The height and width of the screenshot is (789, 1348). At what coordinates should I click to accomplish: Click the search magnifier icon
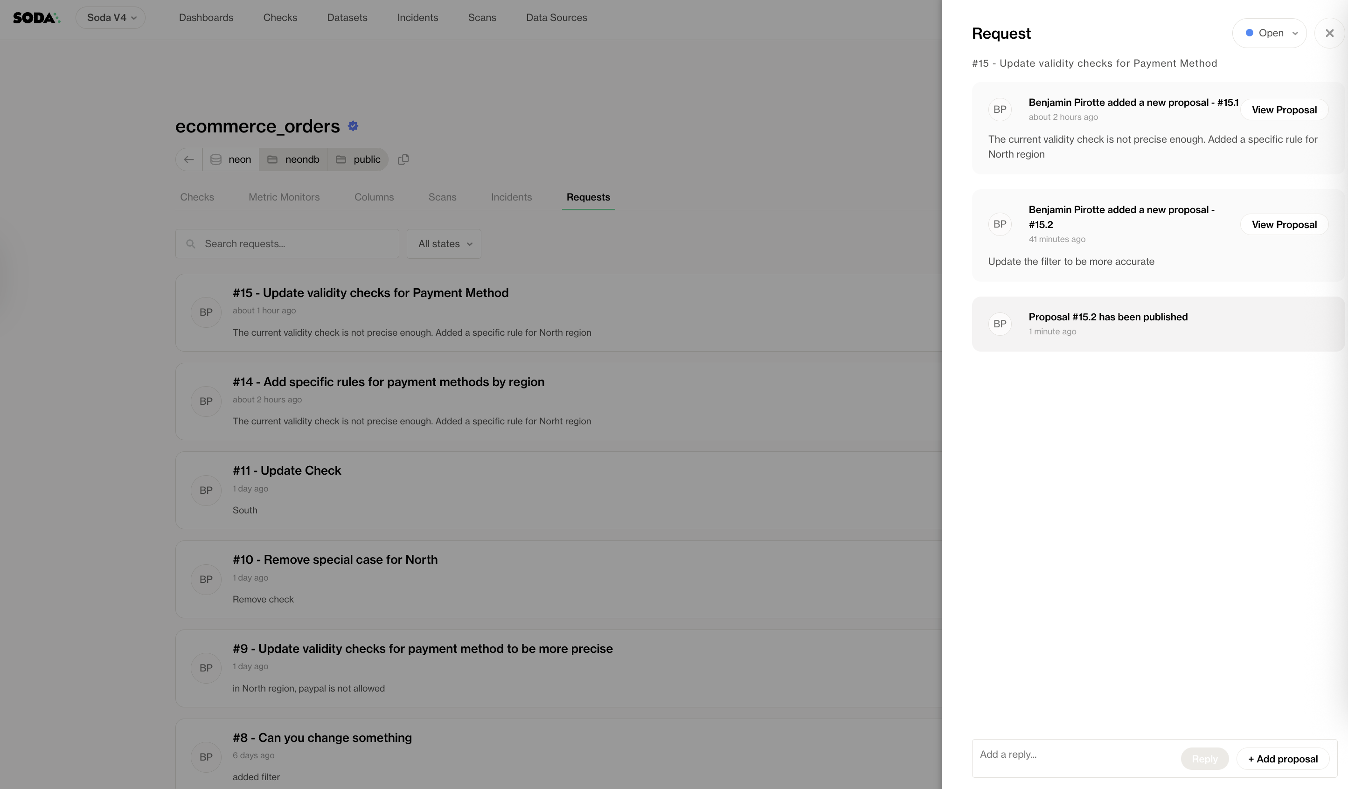click(190, 244)
